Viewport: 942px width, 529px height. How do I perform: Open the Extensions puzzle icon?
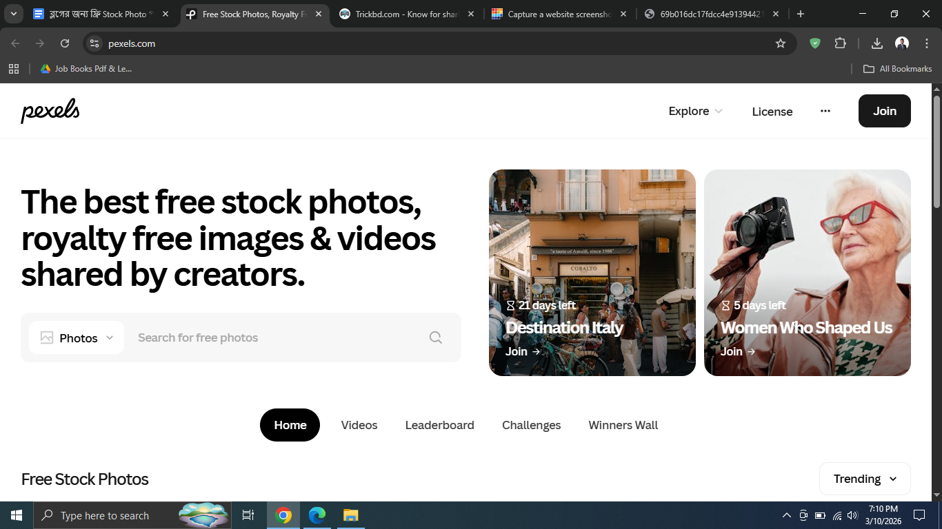tap(840, 43)
